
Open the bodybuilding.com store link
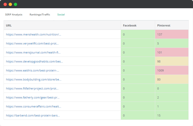pos(34,79)
